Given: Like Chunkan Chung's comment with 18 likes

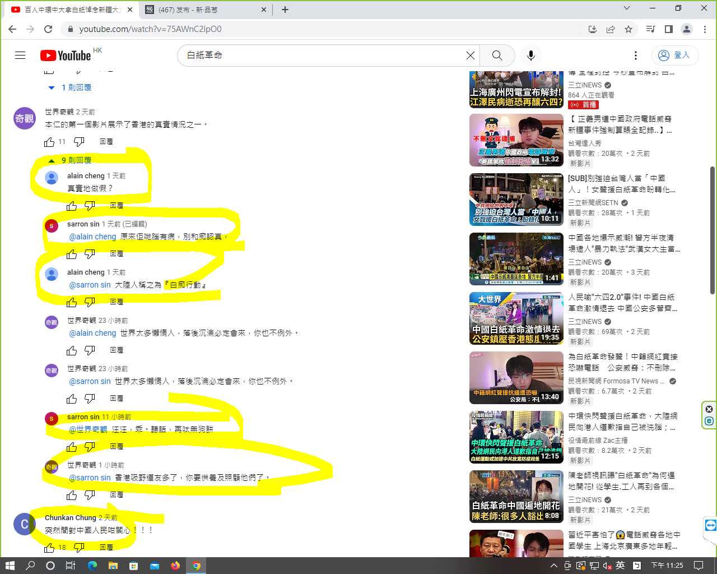Looking at the screenshot, I should click(49, 548).
